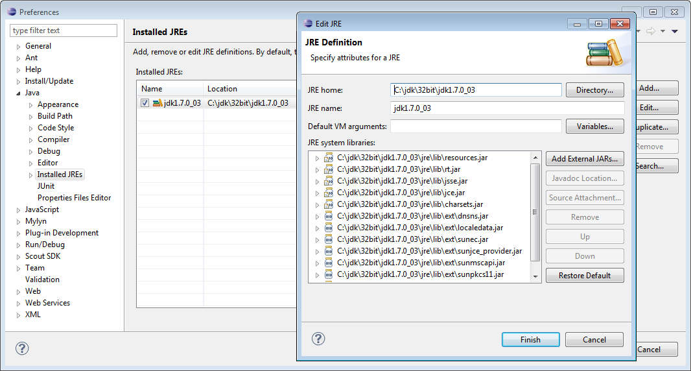Uncheck the jdk1.7.0_03 JRE checkbox

pyautogui.click(x=145, y=102)
